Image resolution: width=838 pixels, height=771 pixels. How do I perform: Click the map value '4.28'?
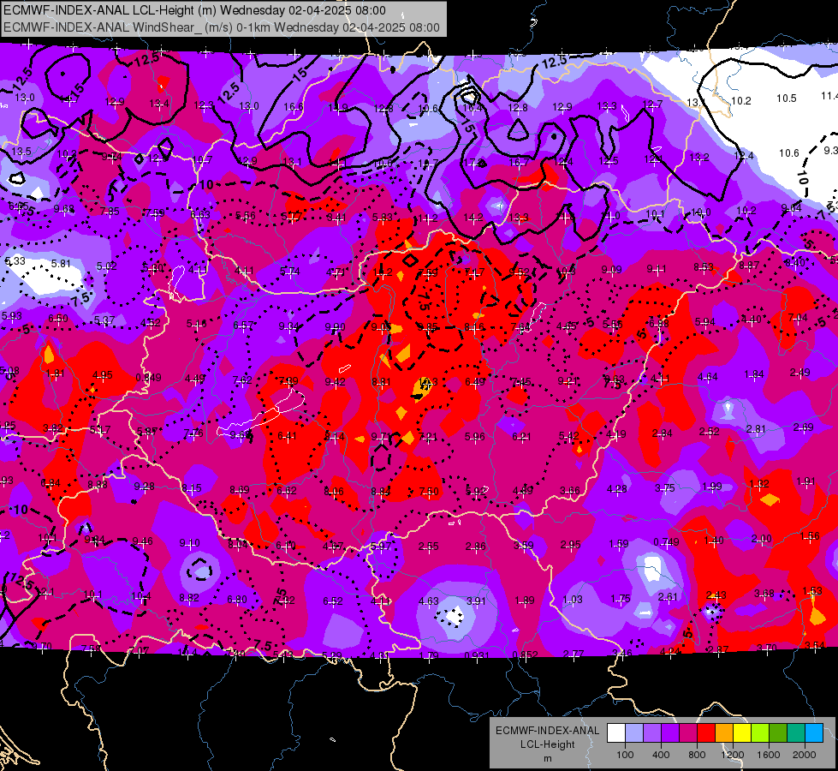tap(617, 489)
